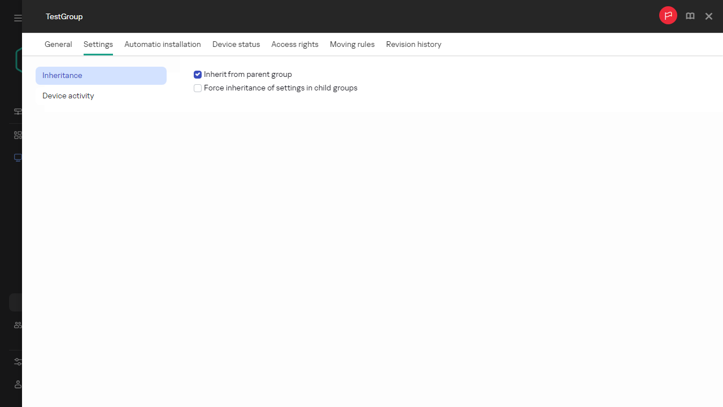This screenshot has height=407, width=723.
Task: Open the assets grid icon in the sidebar
Action: (18, 135)
